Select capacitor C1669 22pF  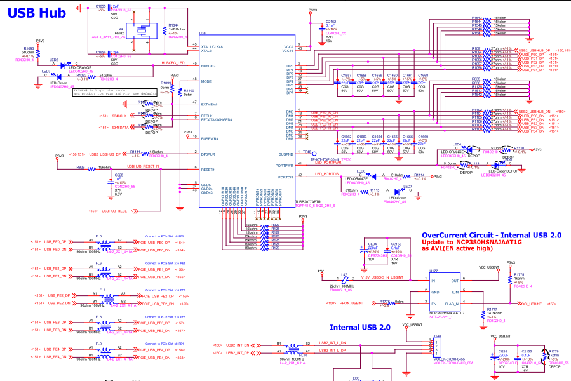click(x=414, y=144)
